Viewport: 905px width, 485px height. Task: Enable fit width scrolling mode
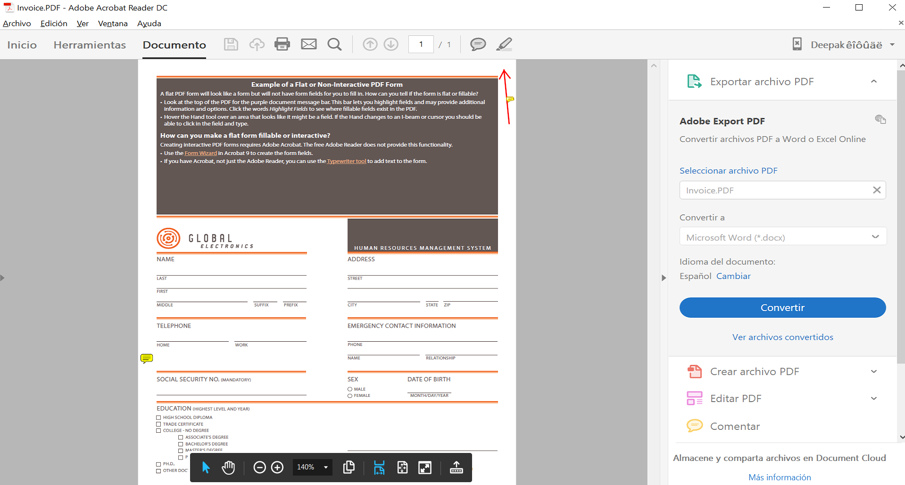point(379,468)
